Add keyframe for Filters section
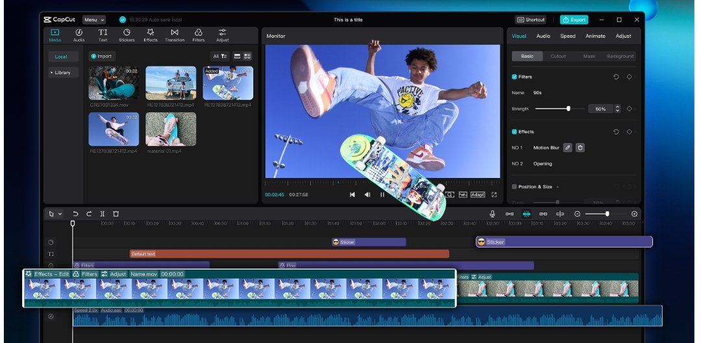The width and height of the screenshot is (701, 343). 630,77
